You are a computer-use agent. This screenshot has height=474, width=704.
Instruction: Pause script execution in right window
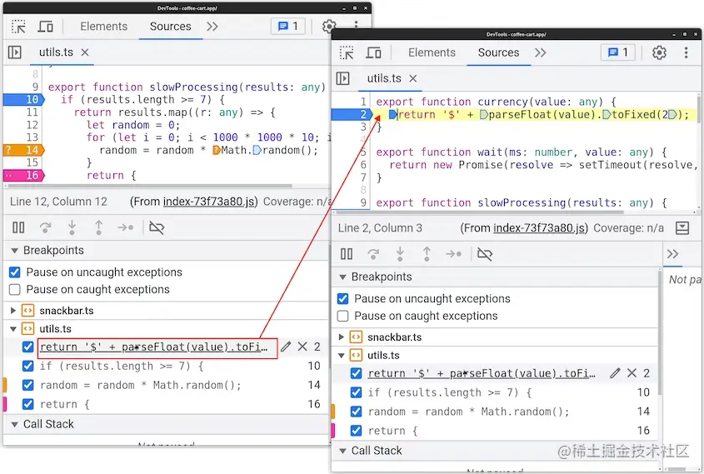[x=347, y=254]
